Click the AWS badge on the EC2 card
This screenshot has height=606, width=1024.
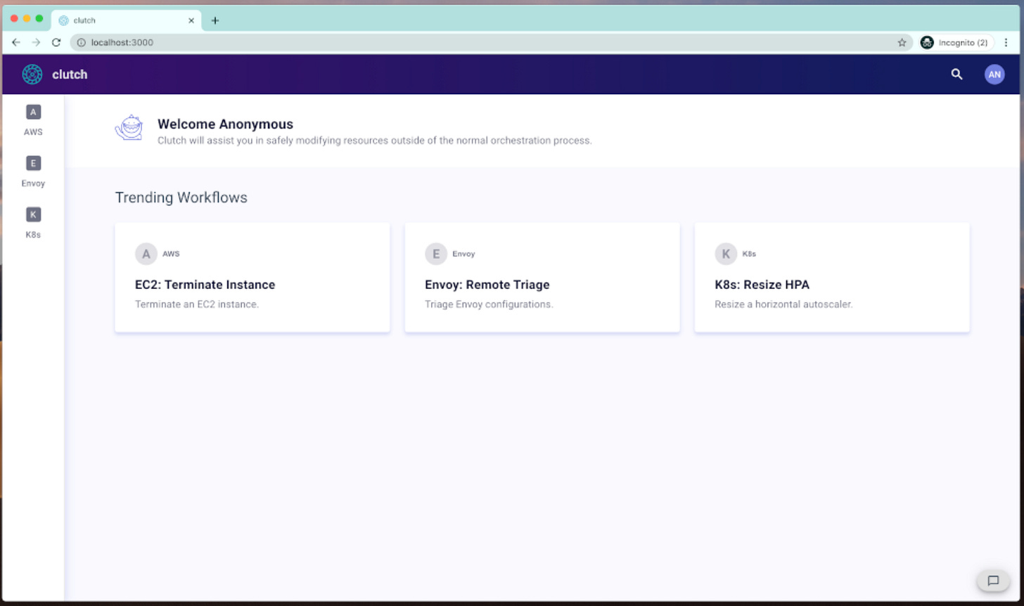pyautogui.click(x=146, y=254)
